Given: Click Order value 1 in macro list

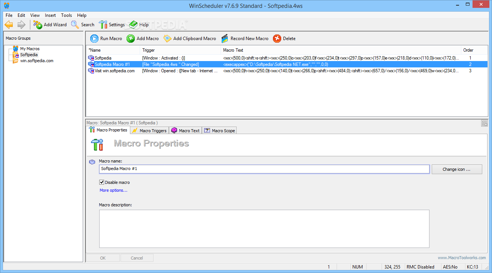Looking at the screenshot, I should pyautogui.click(x=470, y=58).
